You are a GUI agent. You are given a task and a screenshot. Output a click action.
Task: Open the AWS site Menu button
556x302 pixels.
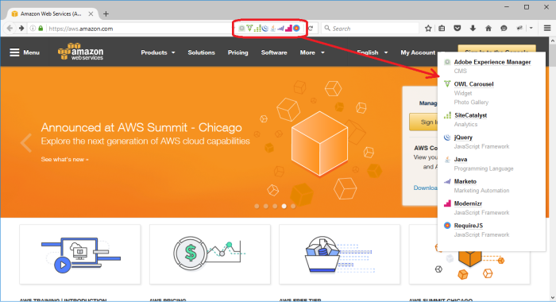point(25,52)
